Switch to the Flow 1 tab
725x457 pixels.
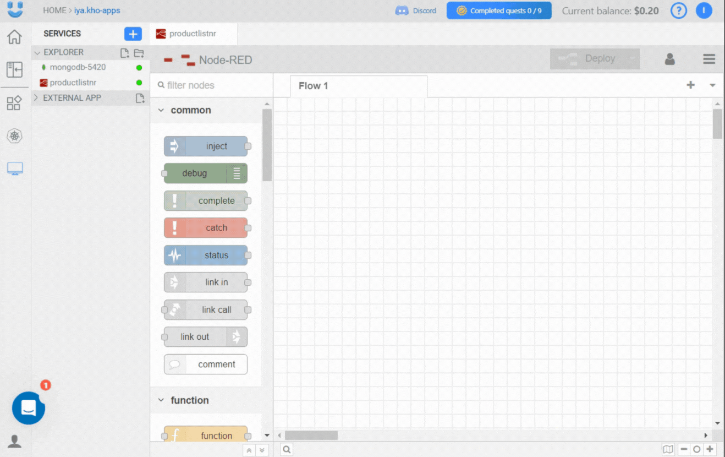tap(313, 85)
